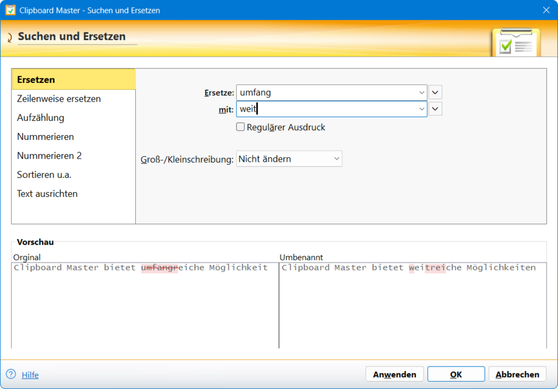
Task: Click the Umbenannt preview text box
Action: coord(413,305)
